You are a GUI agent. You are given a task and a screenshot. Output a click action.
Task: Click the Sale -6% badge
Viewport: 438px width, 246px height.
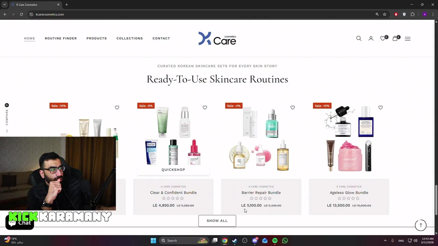[146, 106]
